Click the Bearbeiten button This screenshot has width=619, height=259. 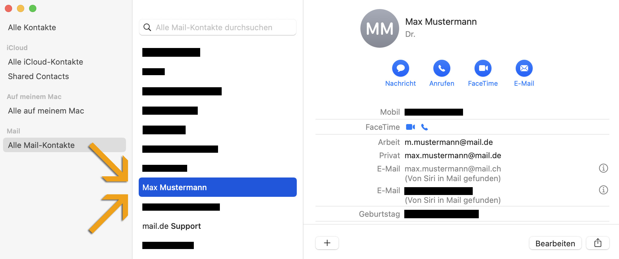(555, 243)
